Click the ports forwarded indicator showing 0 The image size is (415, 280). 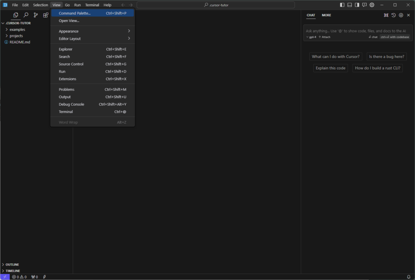(34, 277)
